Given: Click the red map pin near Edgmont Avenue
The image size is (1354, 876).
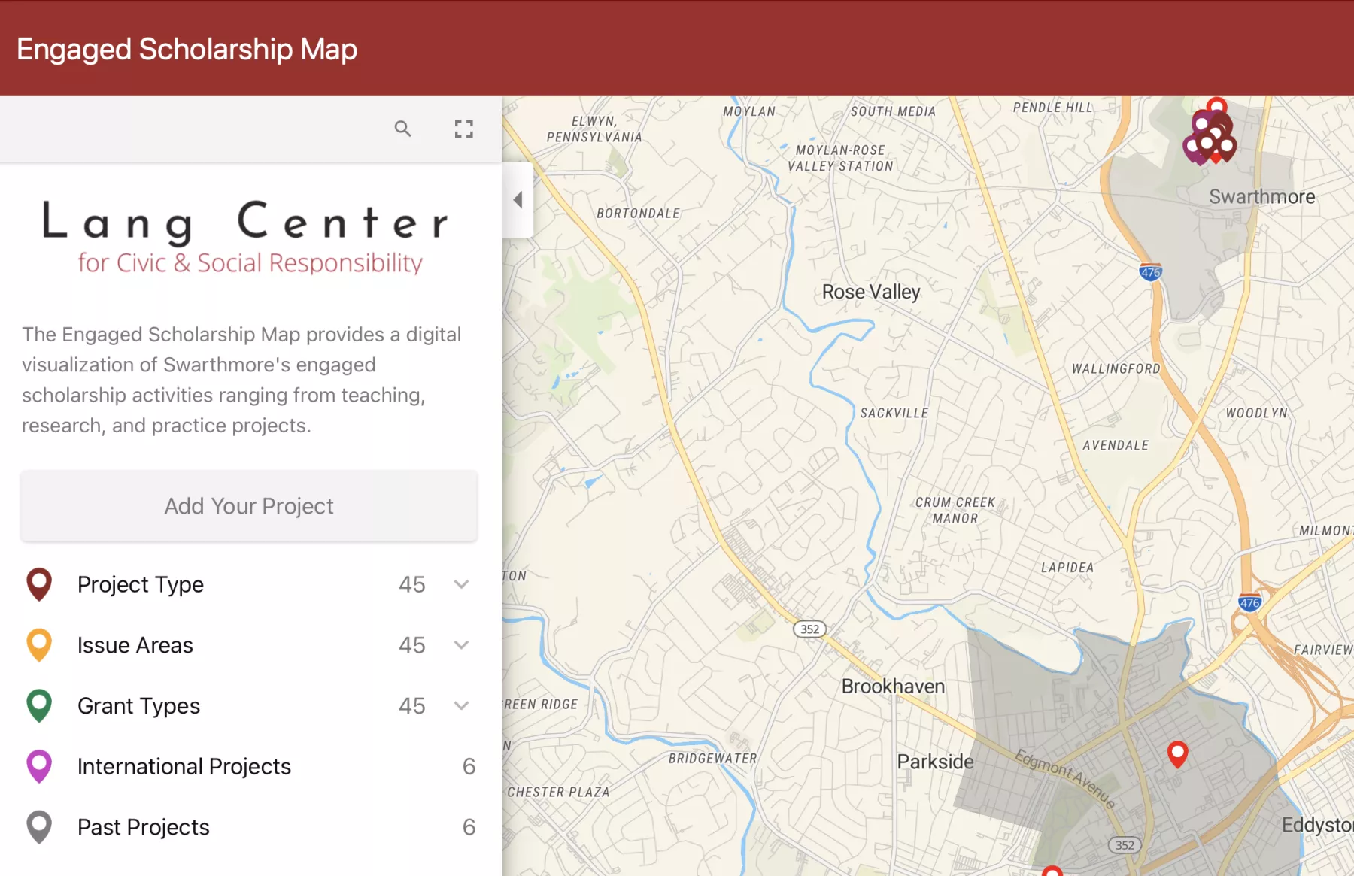Looking at the screenshot, I should pos(1177,753).
